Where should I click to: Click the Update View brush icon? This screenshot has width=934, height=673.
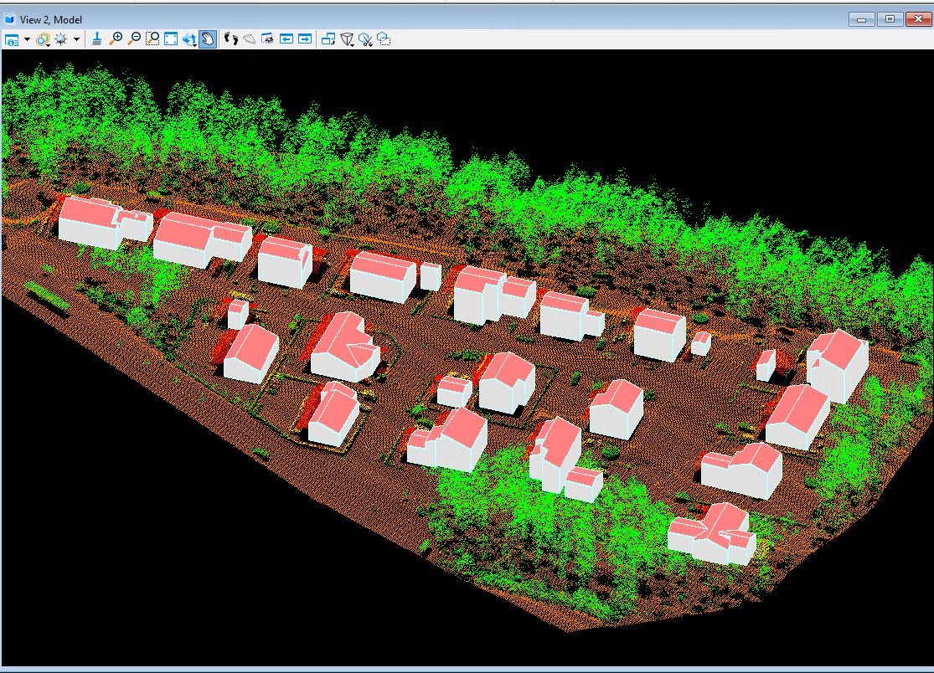point(97,39)
